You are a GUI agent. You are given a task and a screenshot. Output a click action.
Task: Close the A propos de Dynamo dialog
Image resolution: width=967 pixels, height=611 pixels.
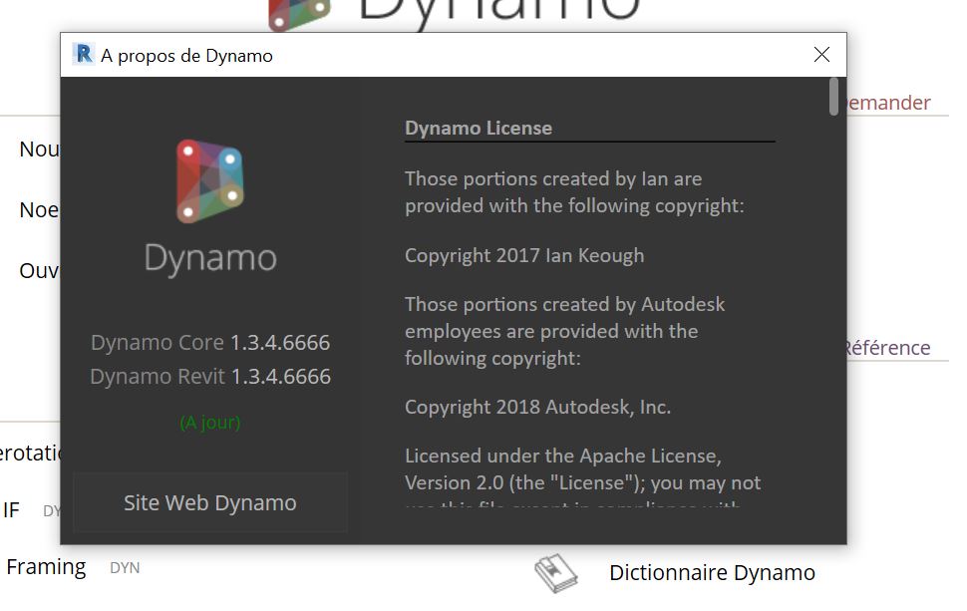pos(821,55)
